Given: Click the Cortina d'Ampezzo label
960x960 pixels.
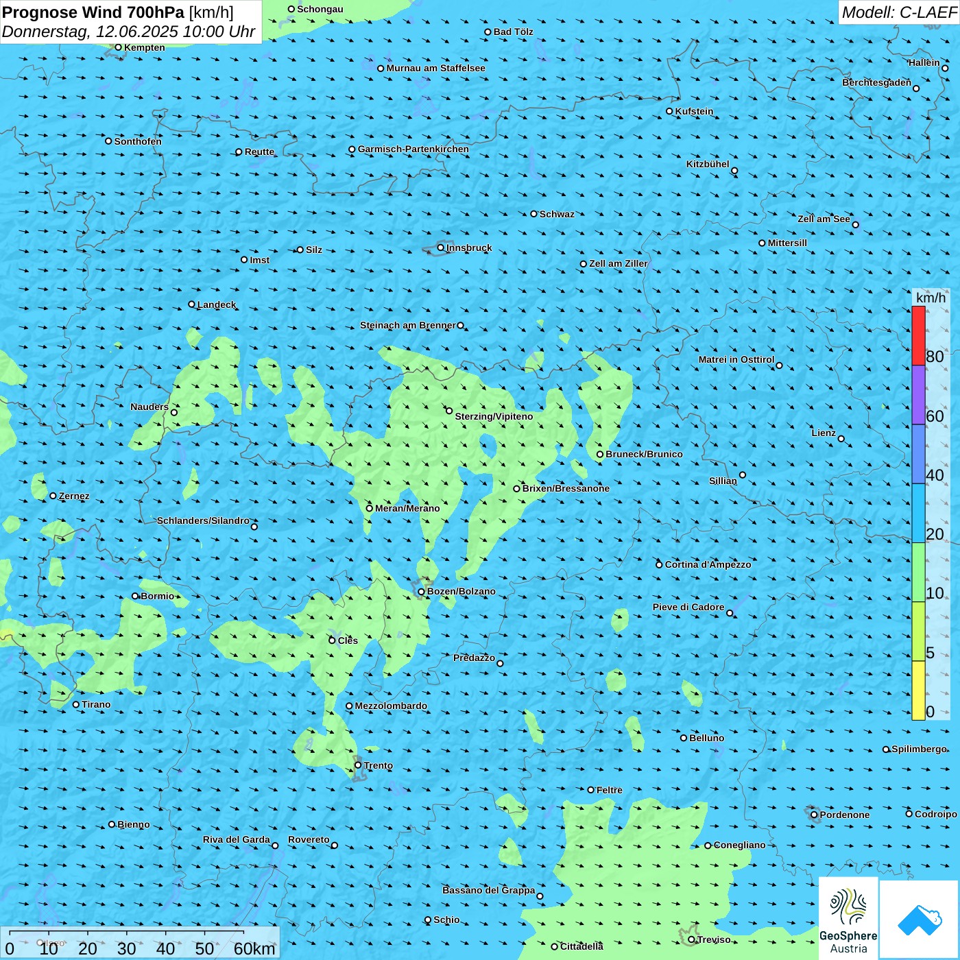Looking at the screenshot, I should [708, 564].
